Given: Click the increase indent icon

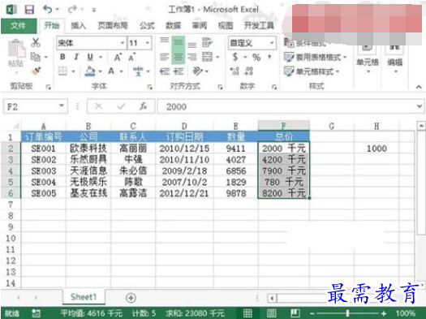Looking at the screenshot, I should point(179,71).
